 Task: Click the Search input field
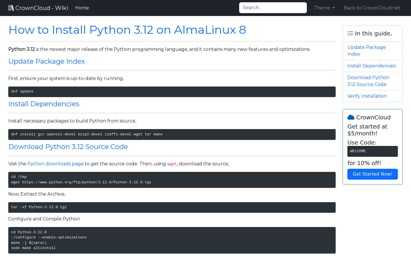click(x=273, y=7)
